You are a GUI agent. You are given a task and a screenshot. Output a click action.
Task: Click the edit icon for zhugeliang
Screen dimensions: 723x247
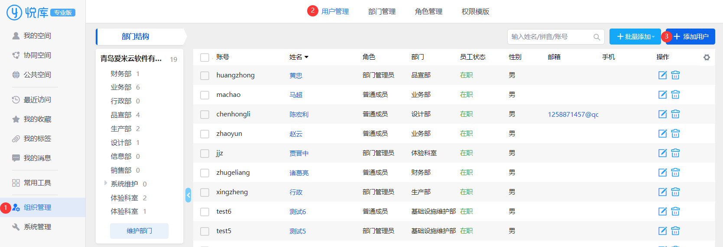pyautogui.click(x=662, y=173)
